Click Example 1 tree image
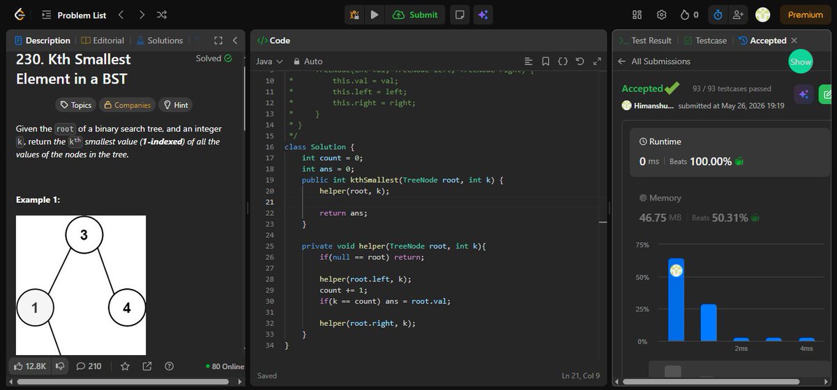The width and height of the screenshot is (837, 390). (81, 286)
